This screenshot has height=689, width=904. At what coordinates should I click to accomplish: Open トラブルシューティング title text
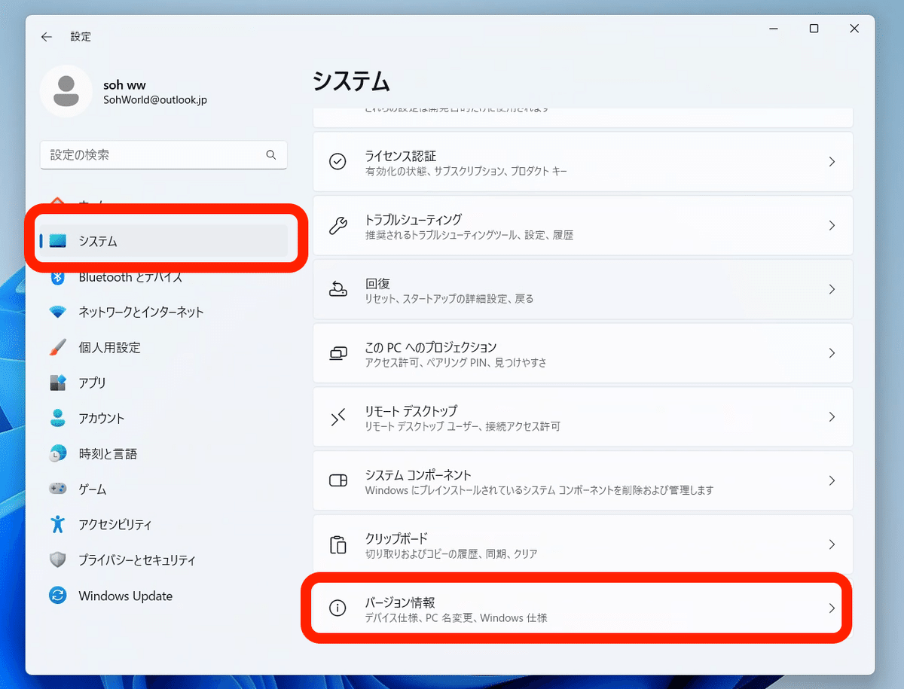coord(413,220)
